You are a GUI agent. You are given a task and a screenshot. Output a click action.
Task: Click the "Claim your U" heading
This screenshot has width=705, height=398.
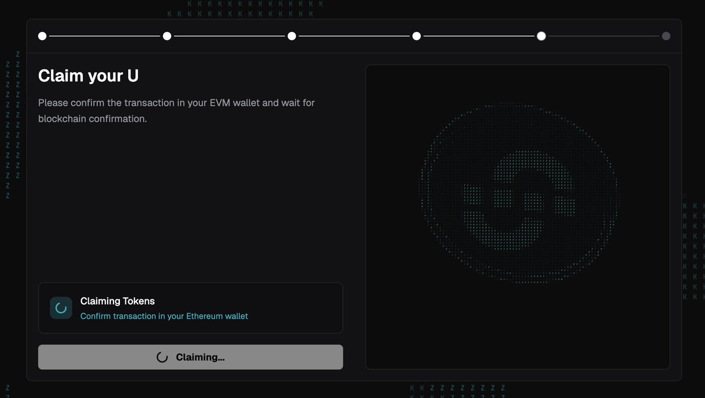(88, 76)
